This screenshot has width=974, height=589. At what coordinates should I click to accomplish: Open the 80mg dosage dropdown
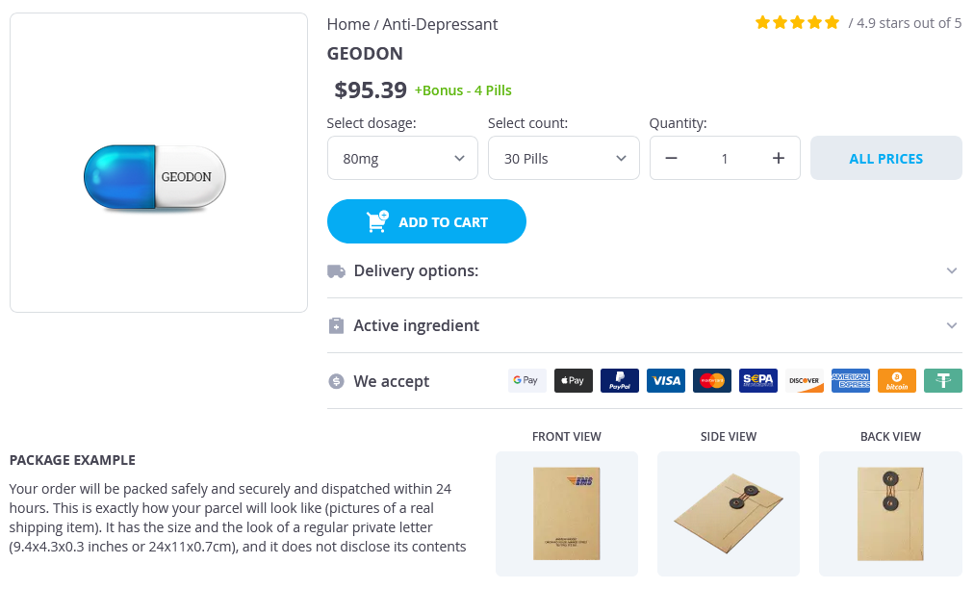coord(402,159)
